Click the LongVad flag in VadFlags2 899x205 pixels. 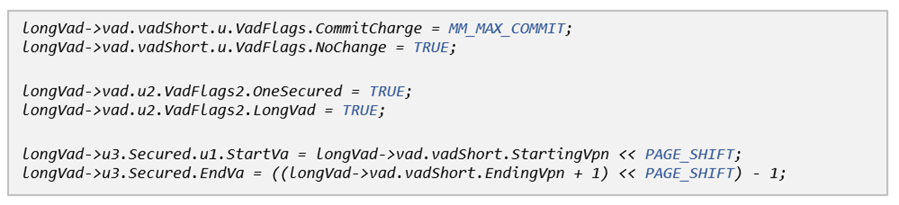pyautogui.click(x=284, y=110)
